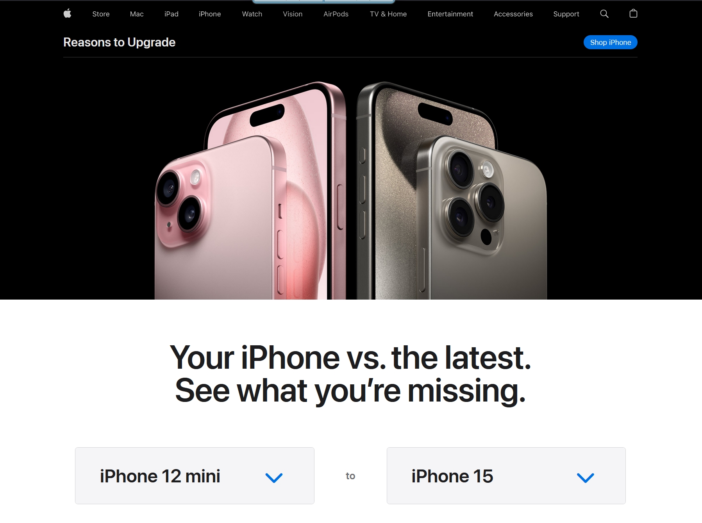Expand the iPhone 15 dropdown
The height and width of the screenshot is (523, 702).
tap(506, 476)
